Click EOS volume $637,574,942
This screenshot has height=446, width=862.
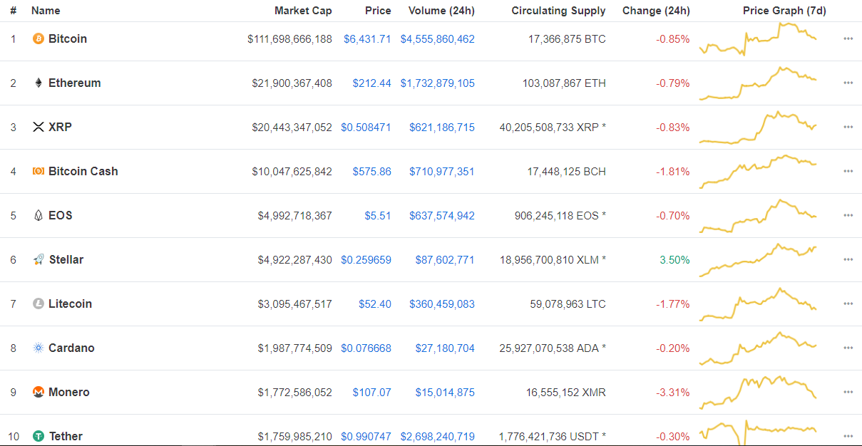point(442,216)
